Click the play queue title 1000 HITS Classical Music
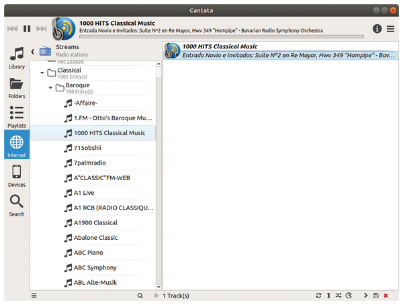This screenshot has width=403, height=305. click(220, 46)
